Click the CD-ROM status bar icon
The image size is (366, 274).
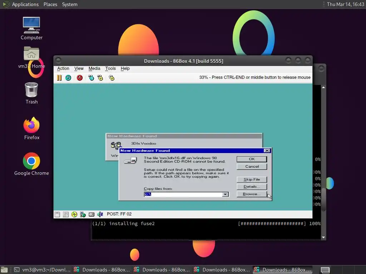[74, 214]
